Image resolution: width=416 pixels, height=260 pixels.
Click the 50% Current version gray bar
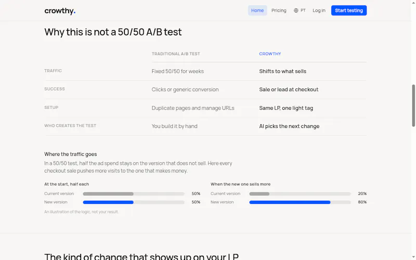click(x=108, y=193)
